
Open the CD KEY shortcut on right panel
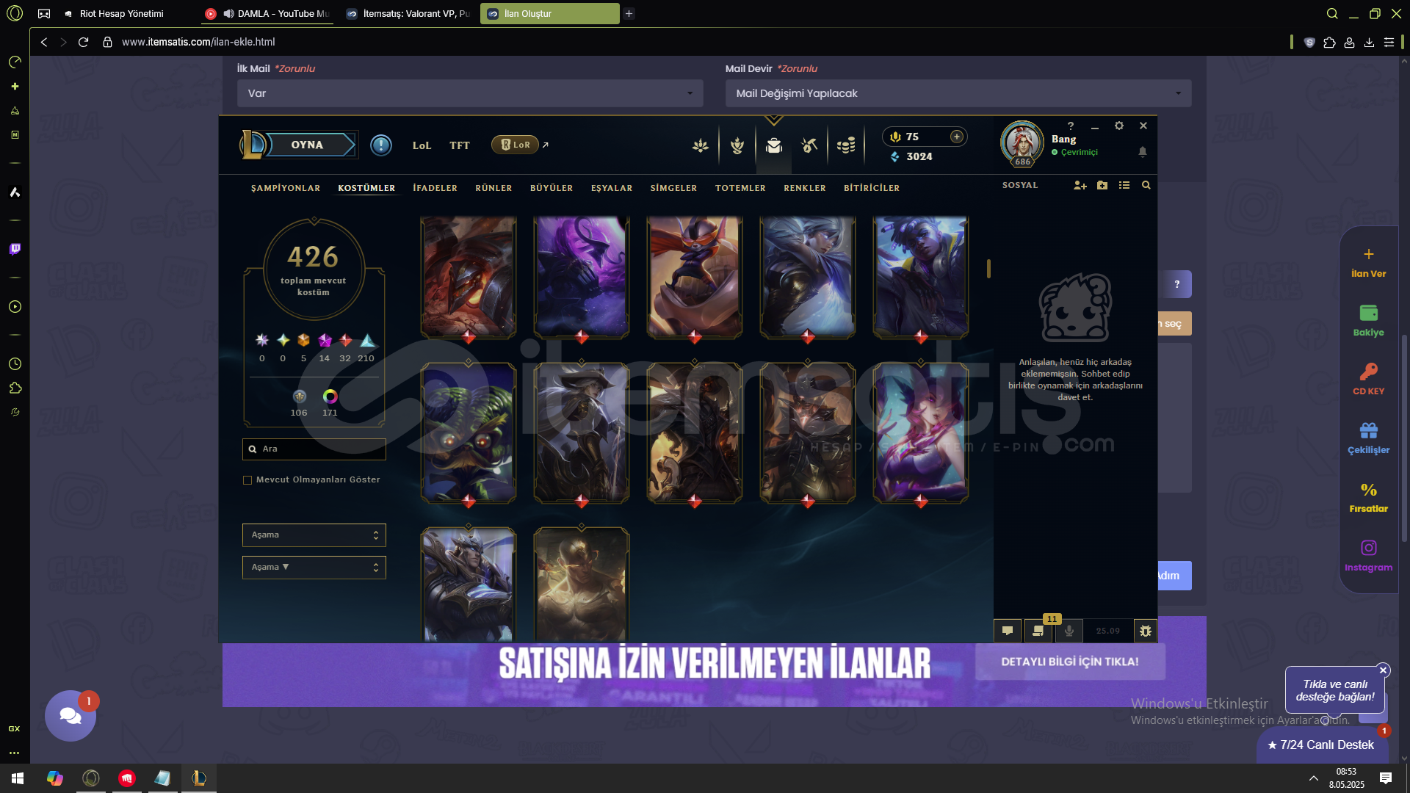[1369, 379]
